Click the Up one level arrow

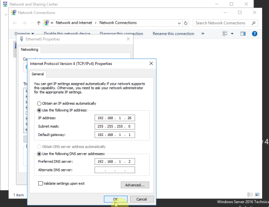click(x=39, y=23)
